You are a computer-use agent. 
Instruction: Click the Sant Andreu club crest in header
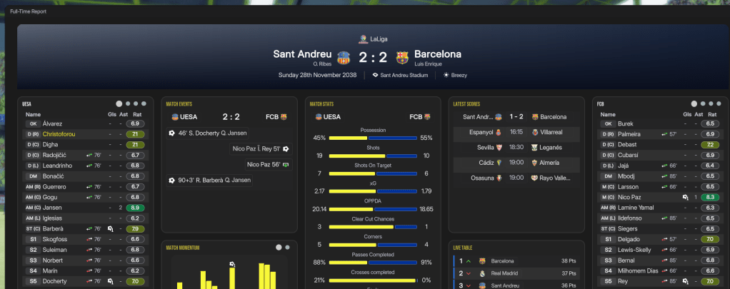tap(344, 56)
